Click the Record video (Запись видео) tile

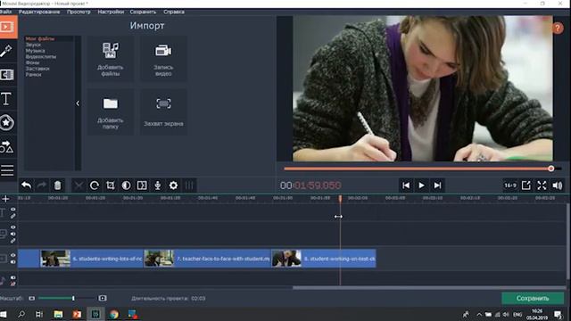[163, 59]
